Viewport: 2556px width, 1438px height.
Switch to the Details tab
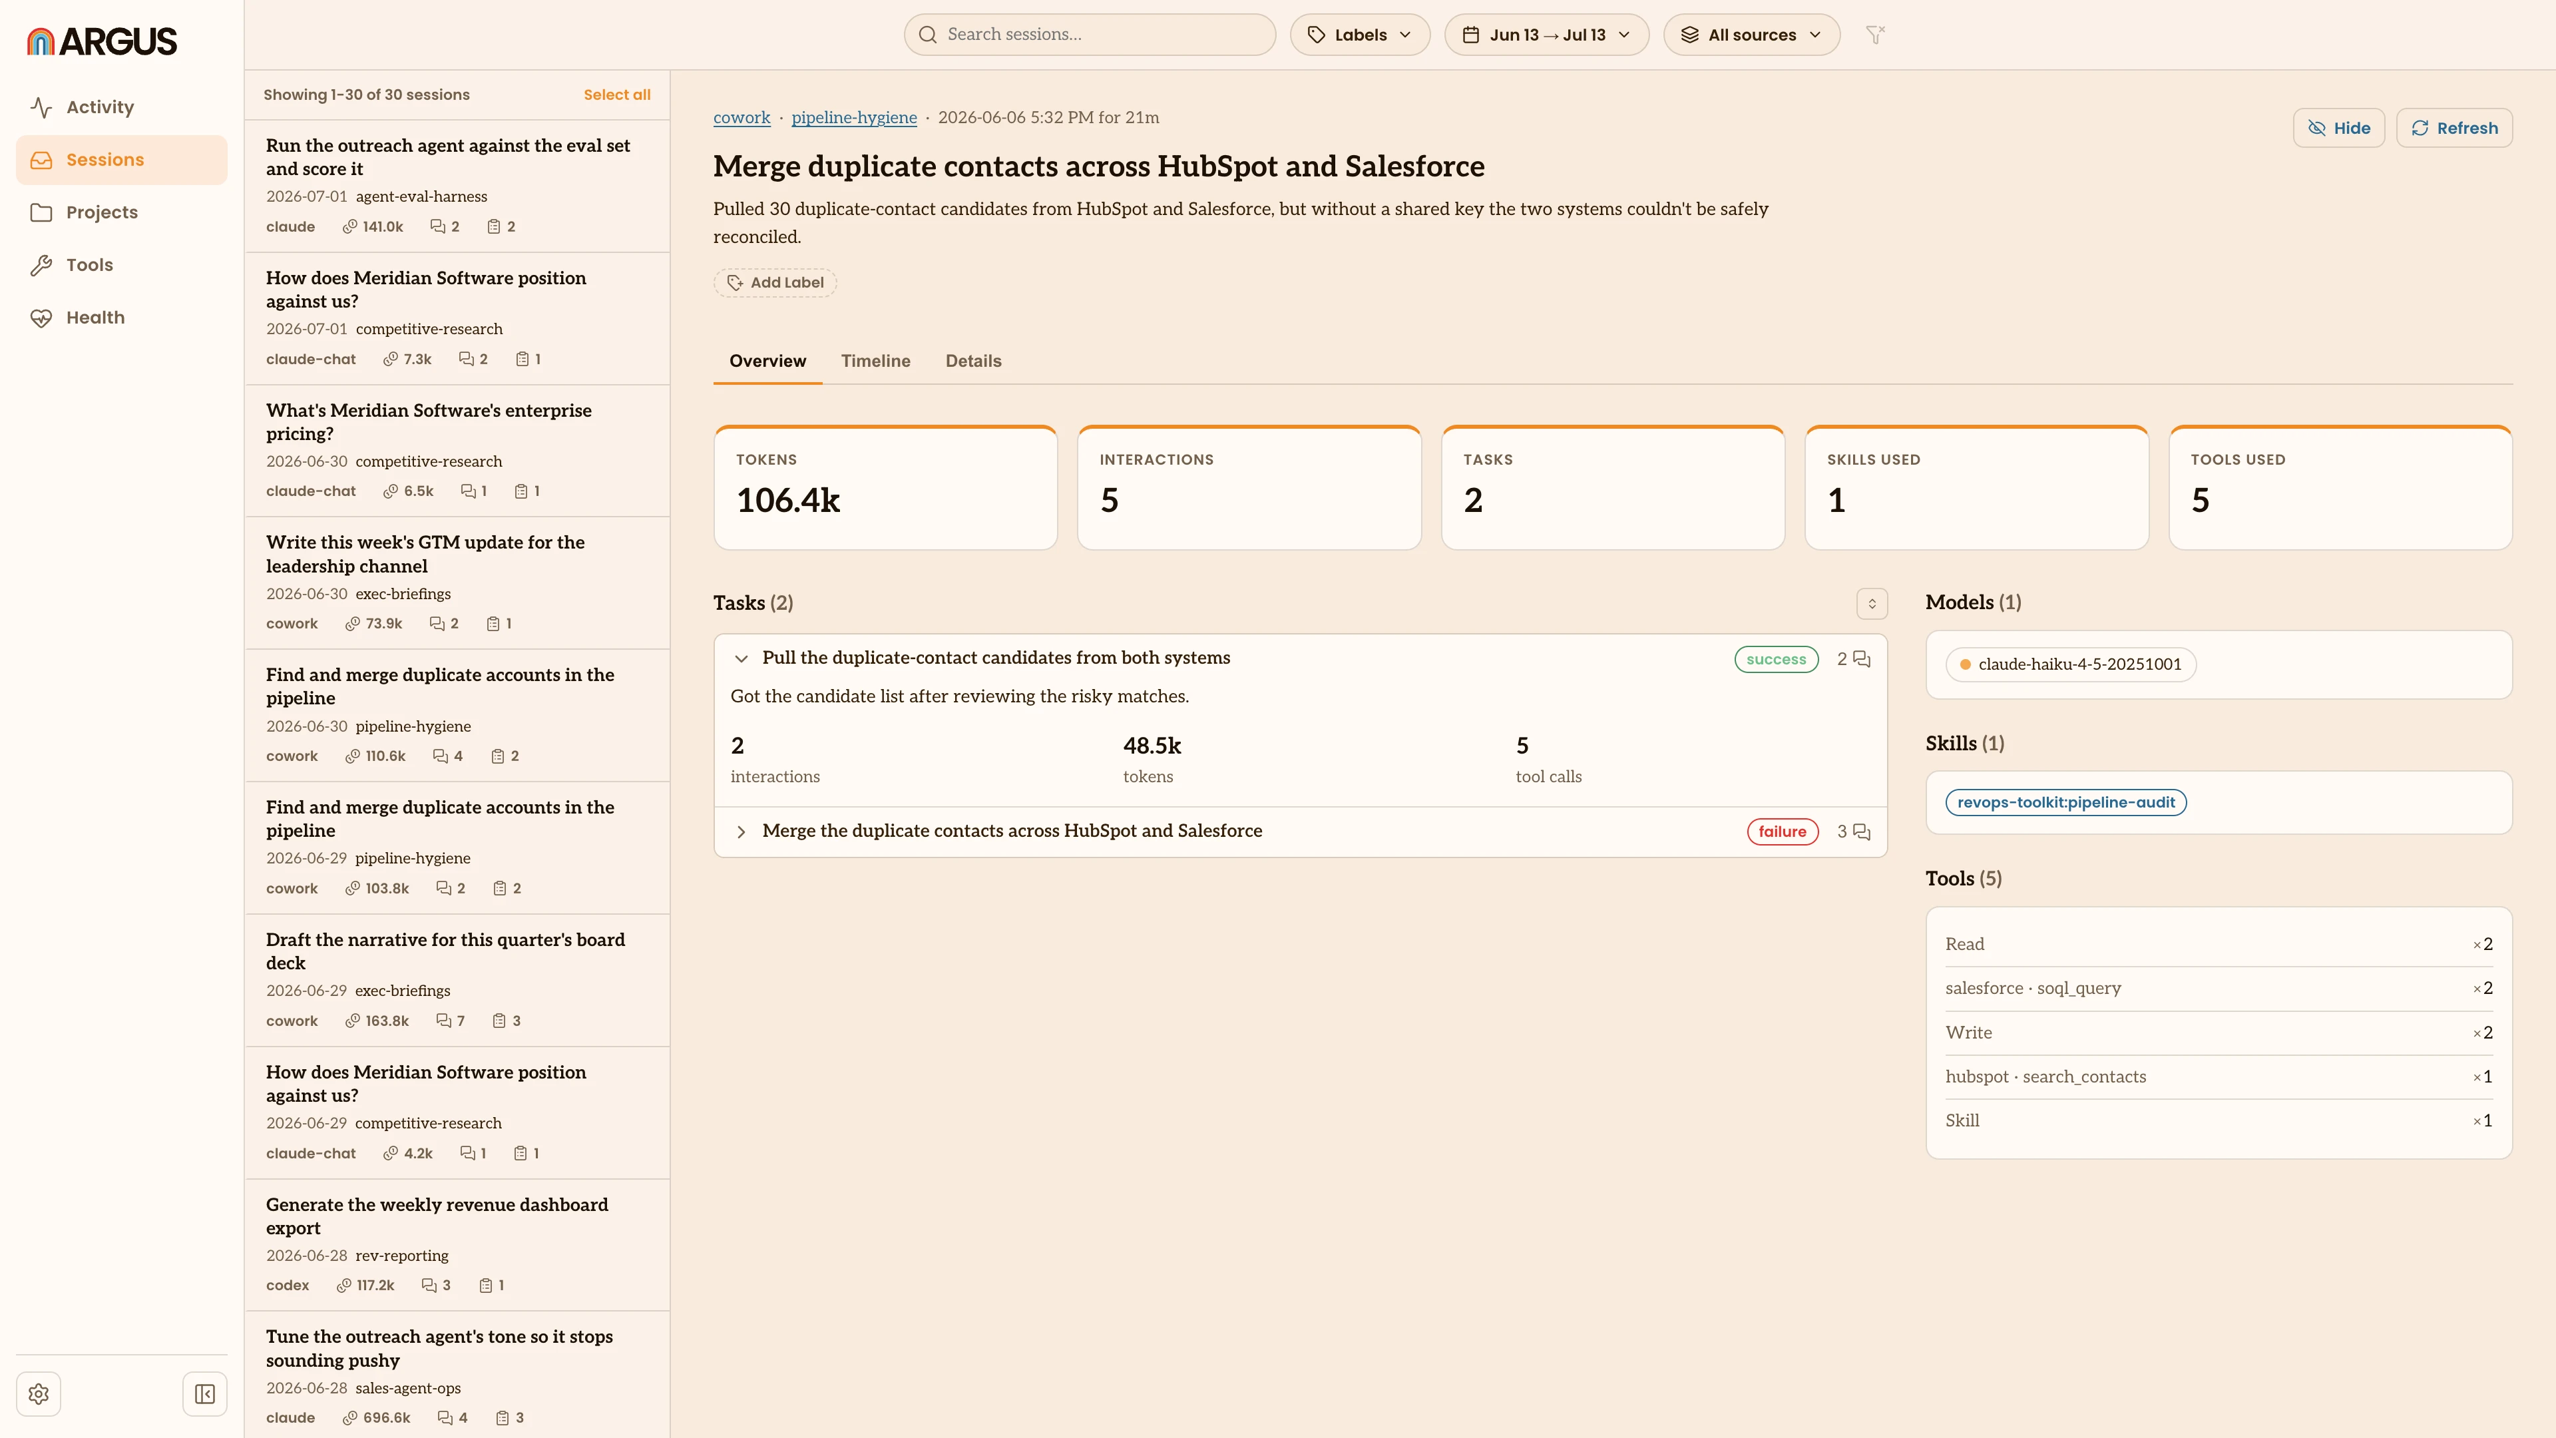(x=972, y=361)
